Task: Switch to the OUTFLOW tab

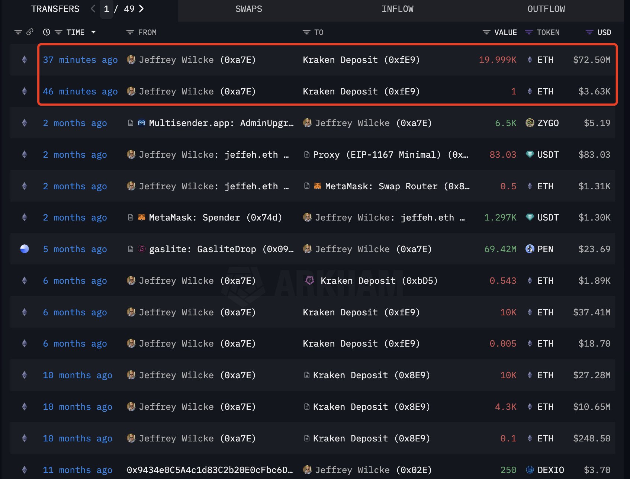Action: [x=546, y=9]
